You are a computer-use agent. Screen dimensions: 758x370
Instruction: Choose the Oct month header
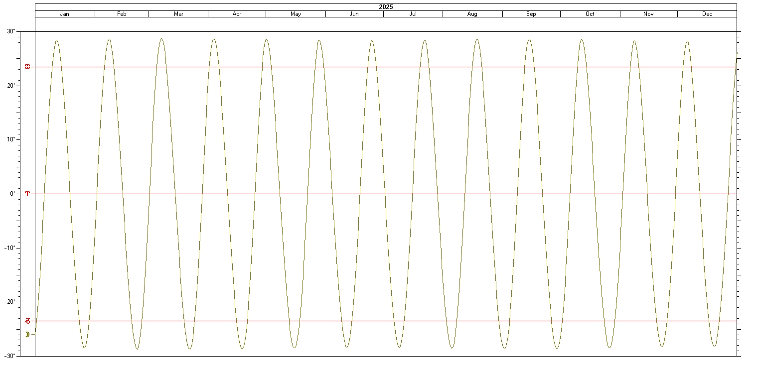coord(590,14)
